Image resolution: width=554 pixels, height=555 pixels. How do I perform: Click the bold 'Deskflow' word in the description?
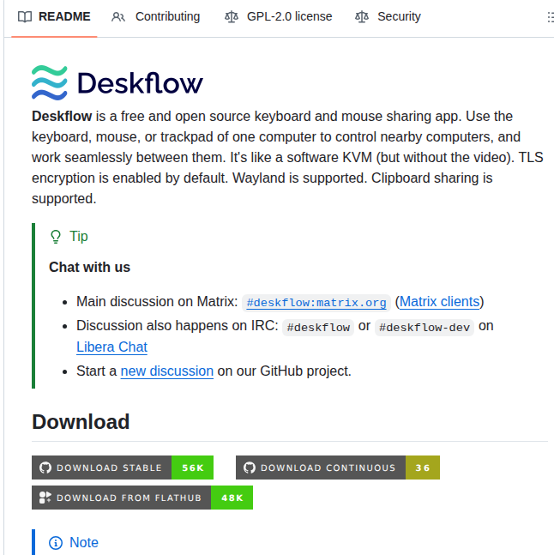pyautogui.click(x=62, y=117)
